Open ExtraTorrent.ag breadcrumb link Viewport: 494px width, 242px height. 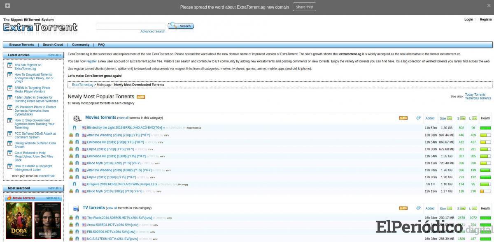pyautogui.click(x=83, y=85)
